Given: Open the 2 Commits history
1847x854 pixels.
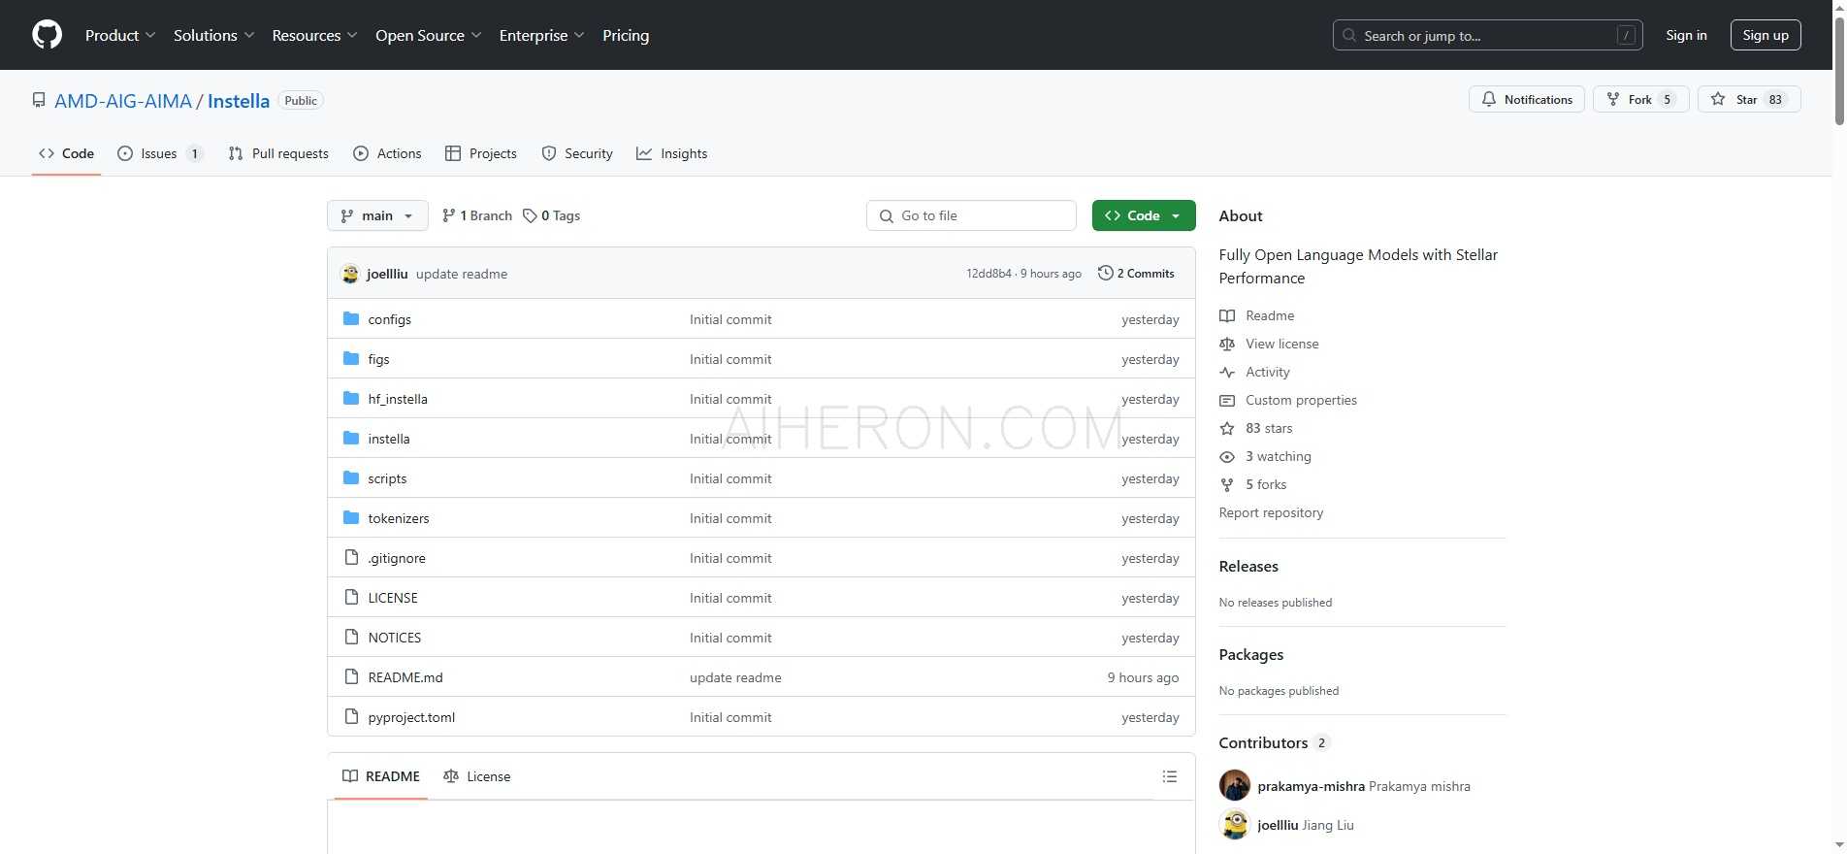Looking at the screenshot, I should [1136, 274].
